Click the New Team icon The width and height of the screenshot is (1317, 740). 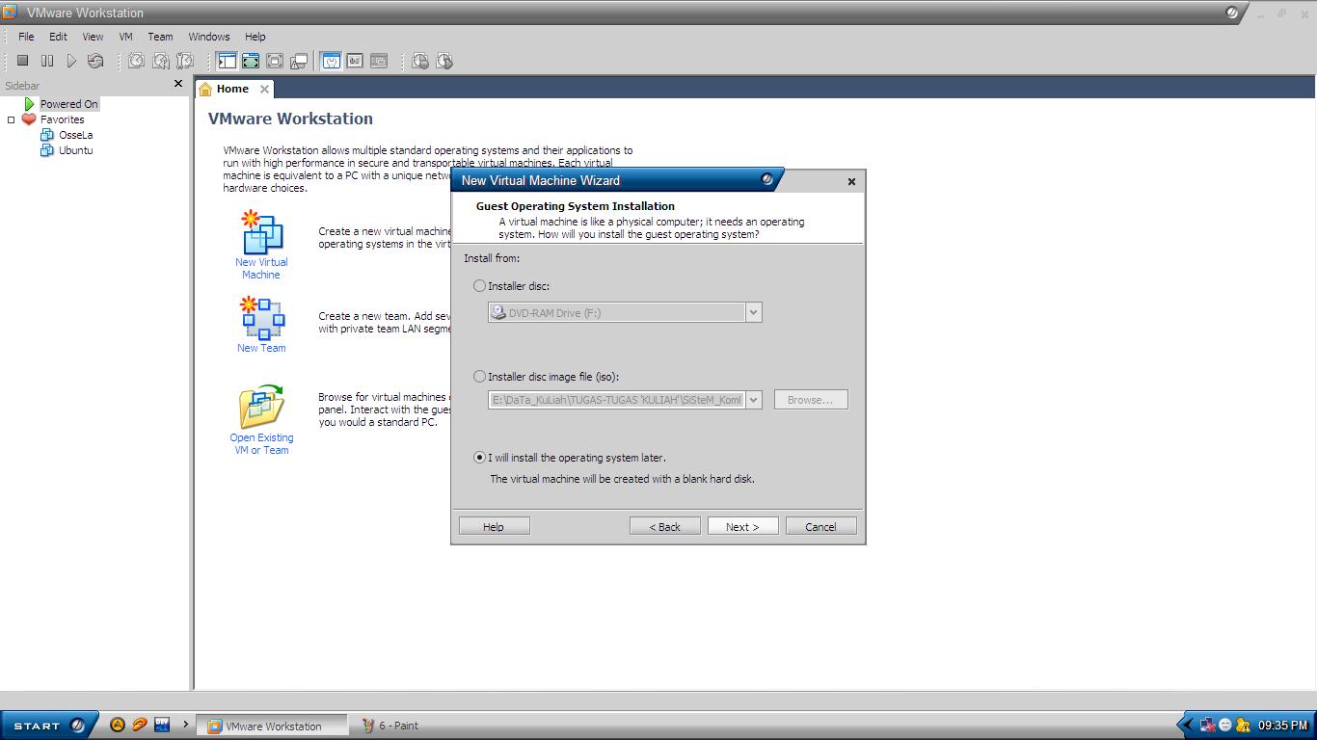point(262,318)
